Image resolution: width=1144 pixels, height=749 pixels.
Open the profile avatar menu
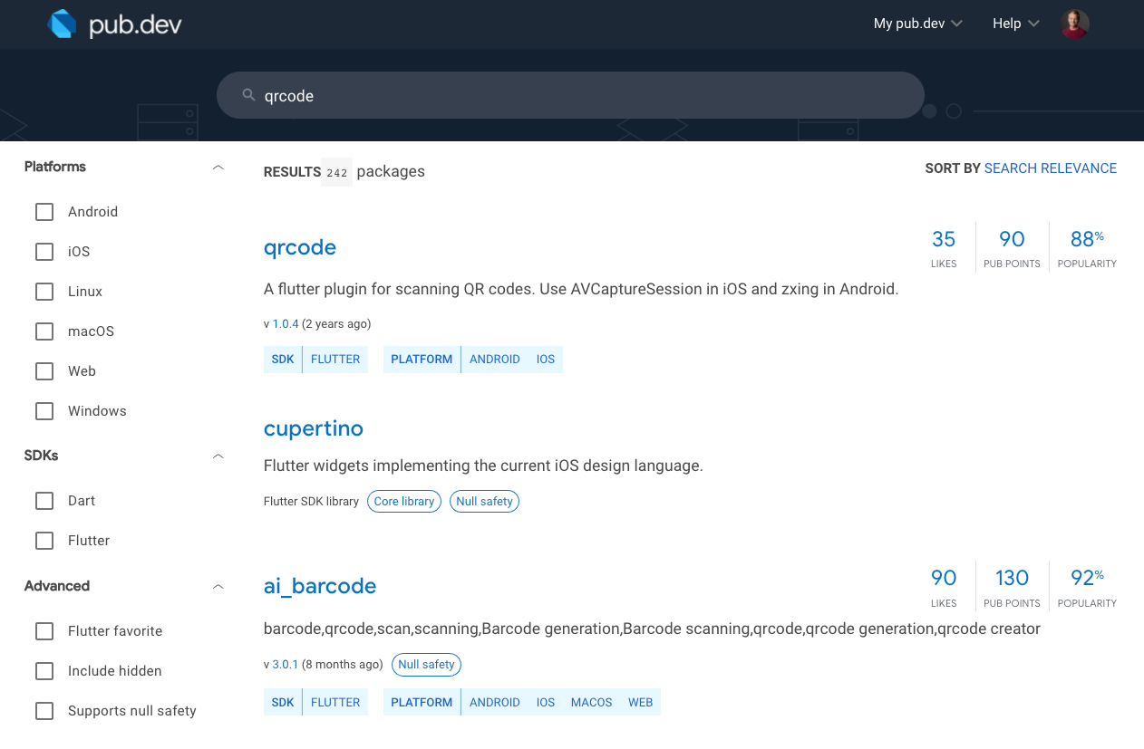click(1074, 24)
